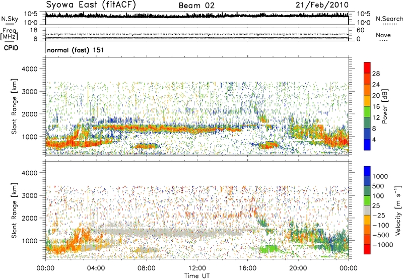Click the Power [dB] colorbar label

[x=384, y=106]
